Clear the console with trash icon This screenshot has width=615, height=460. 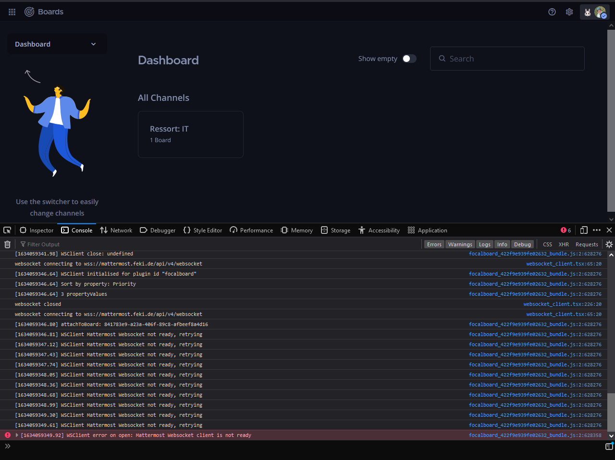tap(7, 244)
